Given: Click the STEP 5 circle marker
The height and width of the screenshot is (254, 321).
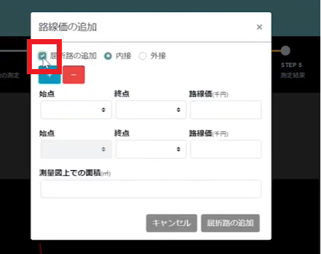Looking at the screenshot, I should (285, 51).
